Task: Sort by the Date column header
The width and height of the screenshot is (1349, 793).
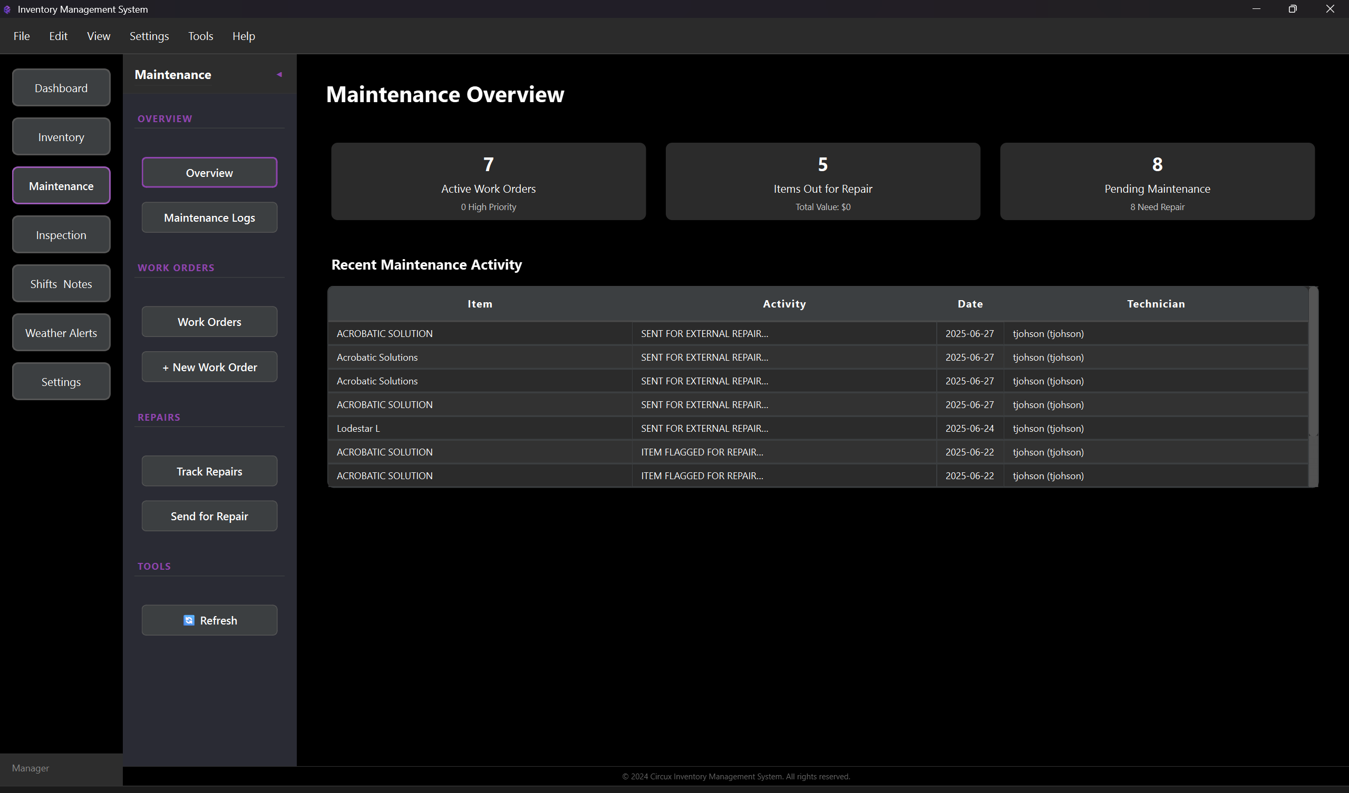Action: click(969, 304)
